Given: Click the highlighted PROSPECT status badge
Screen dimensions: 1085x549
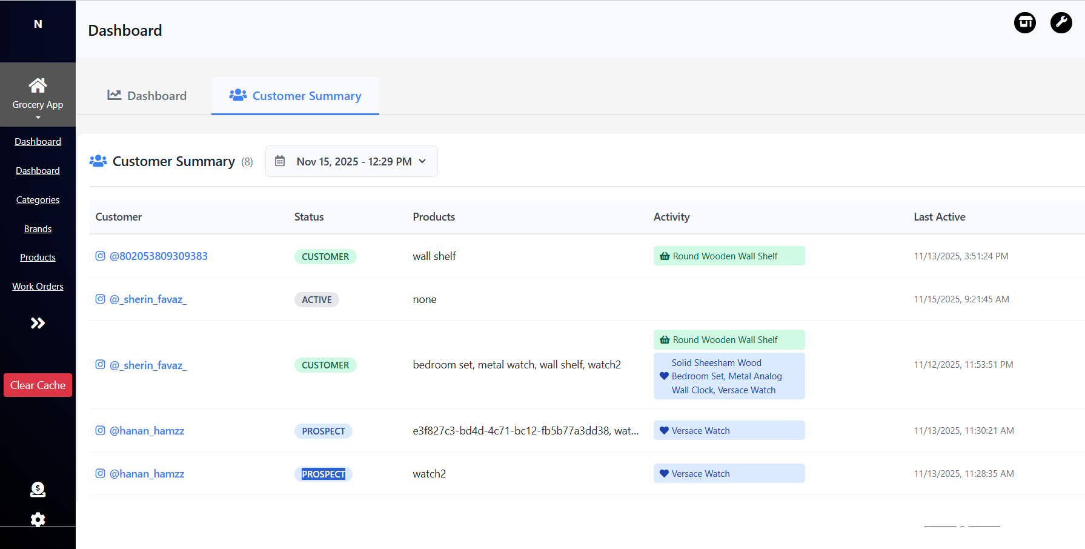Looking at the screenshot, I should [x=324, y=474].
